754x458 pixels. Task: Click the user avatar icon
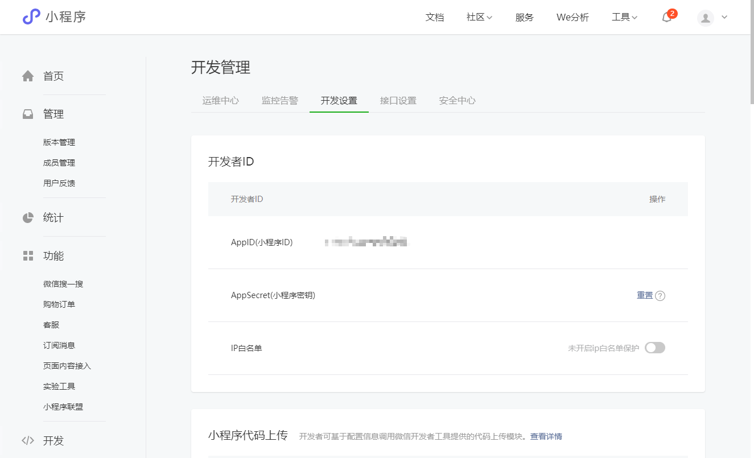click(706, 18)
